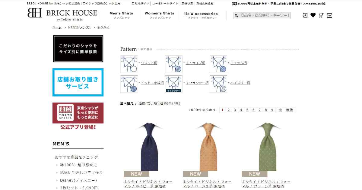Click the login arrow icon in header
362x190 pixels.
pos(305,15)
